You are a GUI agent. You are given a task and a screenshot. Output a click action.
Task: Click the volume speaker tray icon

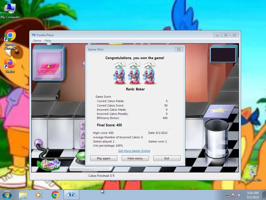tap(240, 195)
